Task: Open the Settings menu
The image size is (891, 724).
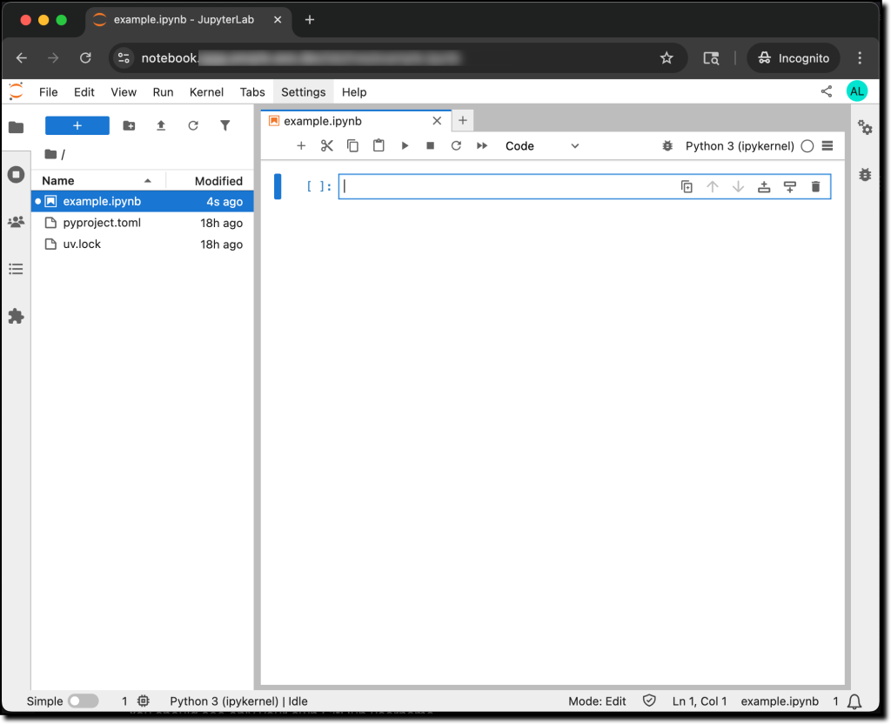Action: tap(303, 92)
